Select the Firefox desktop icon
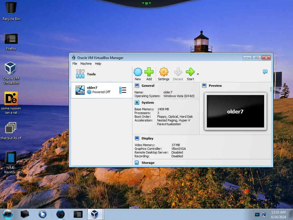Screen dimensions: 293x220 [11, 42]
